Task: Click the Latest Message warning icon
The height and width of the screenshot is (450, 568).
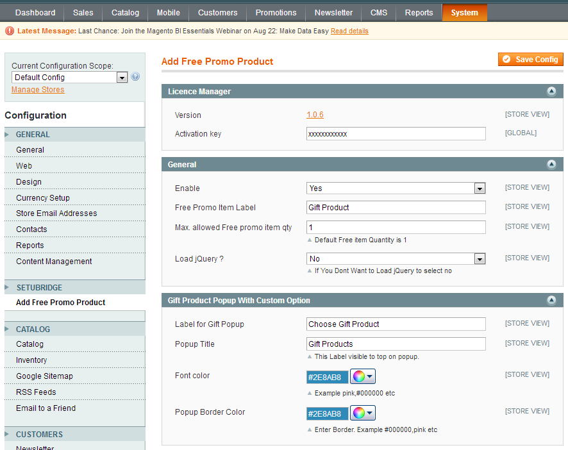Action: (10, 31)
